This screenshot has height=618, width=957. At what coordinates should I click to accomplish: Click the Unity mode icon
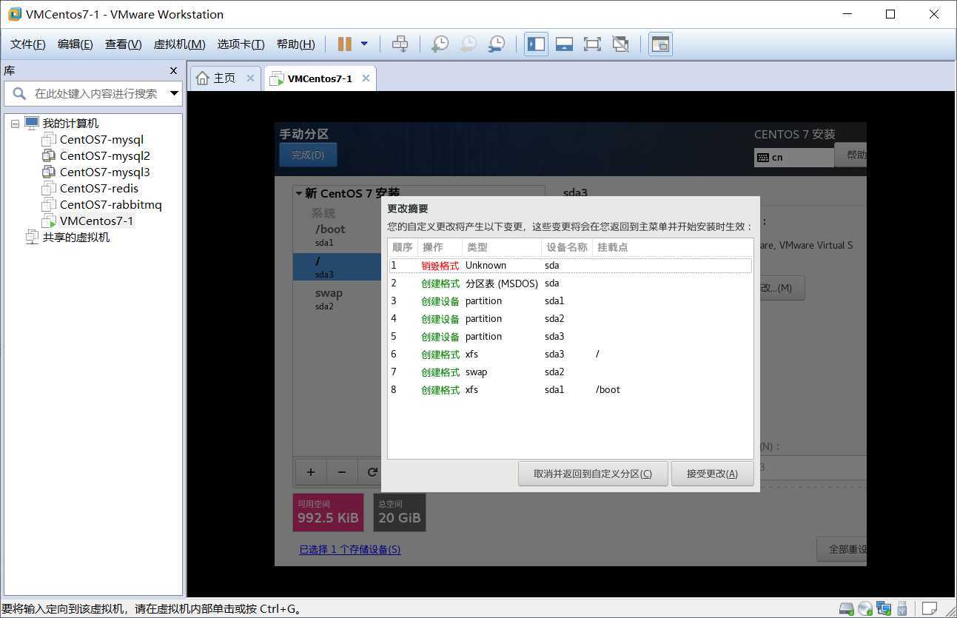[x=620, y=44]
